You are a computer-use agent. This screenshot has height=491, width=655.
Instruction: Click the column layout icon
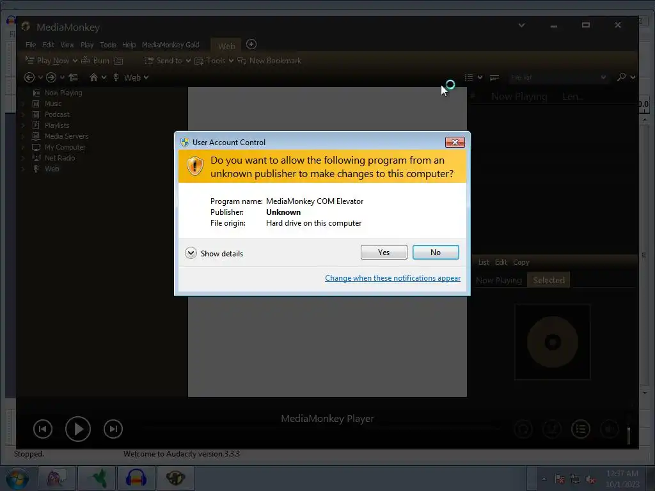(x=494, y=77)
